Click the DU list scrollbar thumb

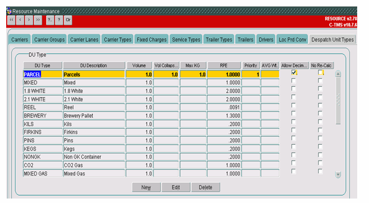click(338, 101)
